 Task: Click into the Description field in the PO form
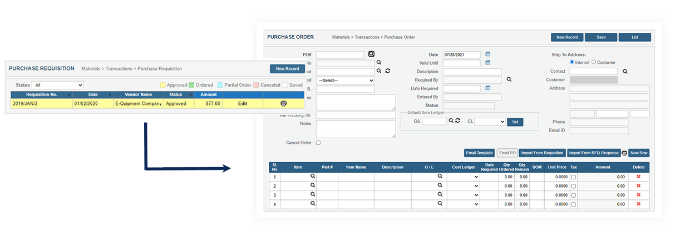click(x=472, y=72)
